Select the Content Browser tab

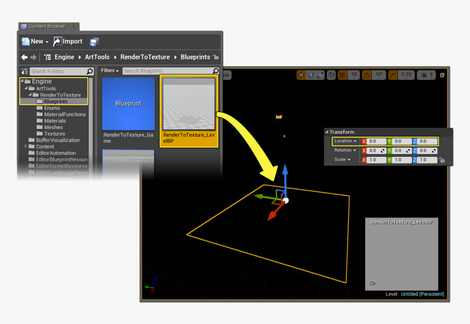[x=48, y=26]
